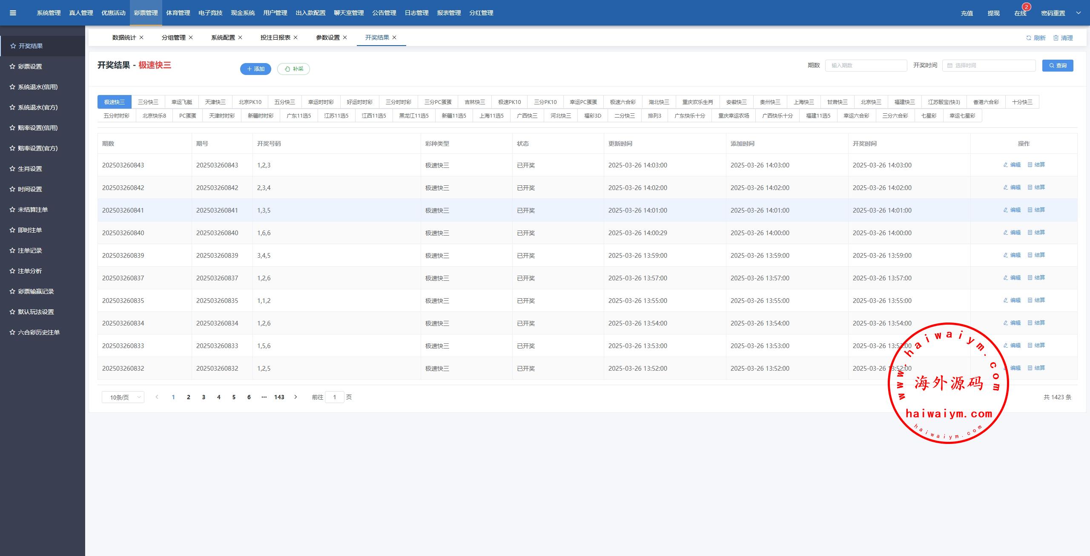Image resolution: width=1090 pixels, height=556 pixels.
Task: Open the online notifications badge
Action: [1026, 7]
